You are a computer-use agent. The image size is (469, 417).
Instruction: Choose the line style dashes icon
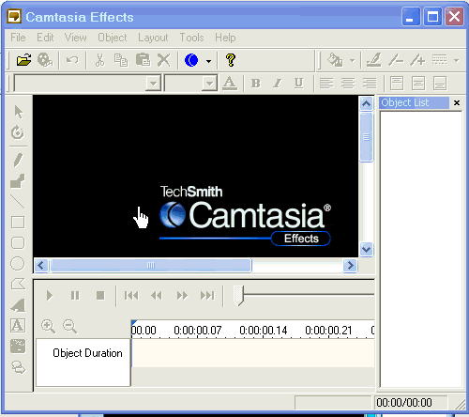pyautogui.click(x=440, y=59)
